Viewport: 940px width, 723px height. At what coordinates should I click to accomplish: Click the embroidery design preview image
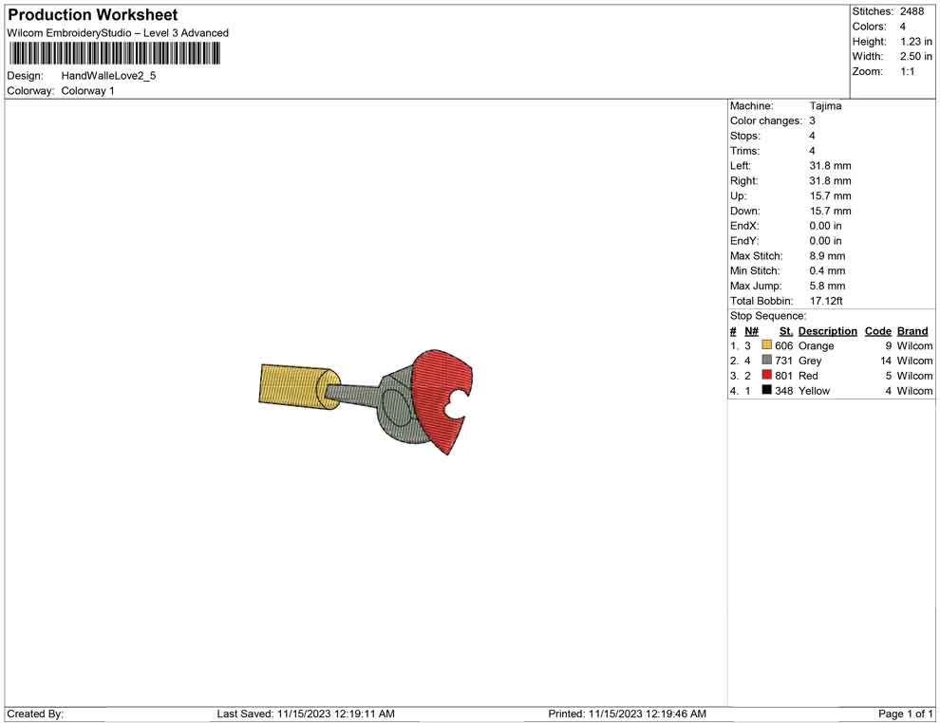366,401
